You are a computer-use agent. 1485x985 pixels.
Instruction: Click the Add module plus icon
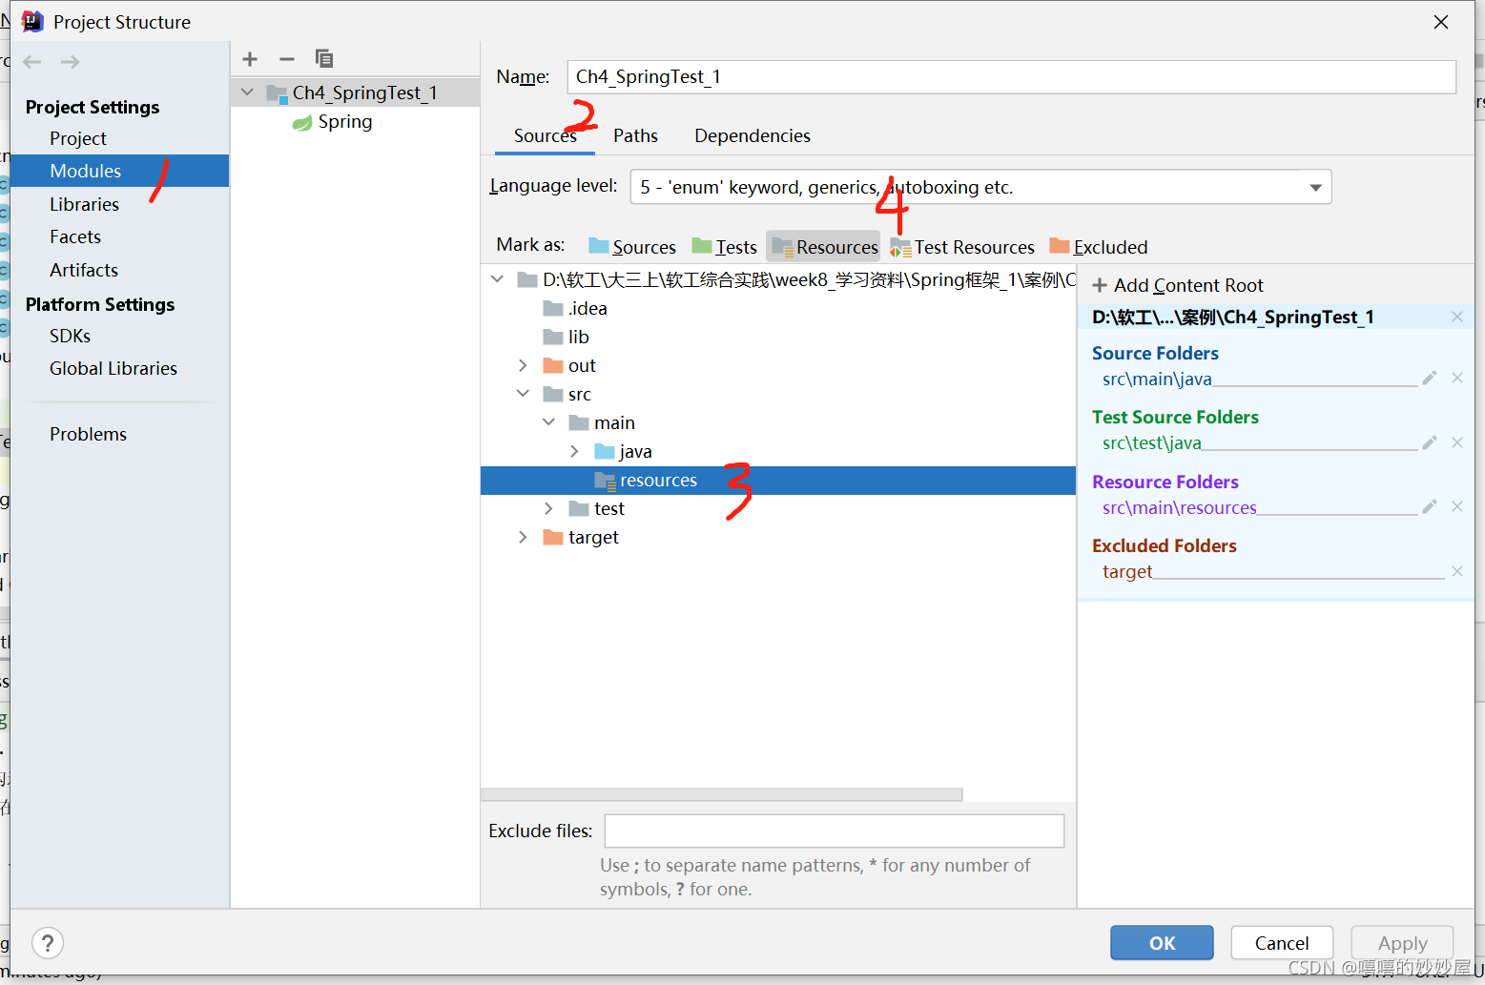pos(250,59)
